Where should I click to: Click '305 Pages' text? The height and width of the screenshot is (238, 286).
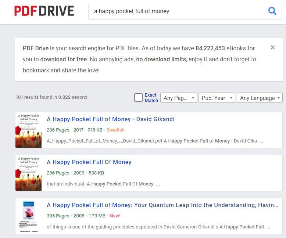(x=58, y=216)
